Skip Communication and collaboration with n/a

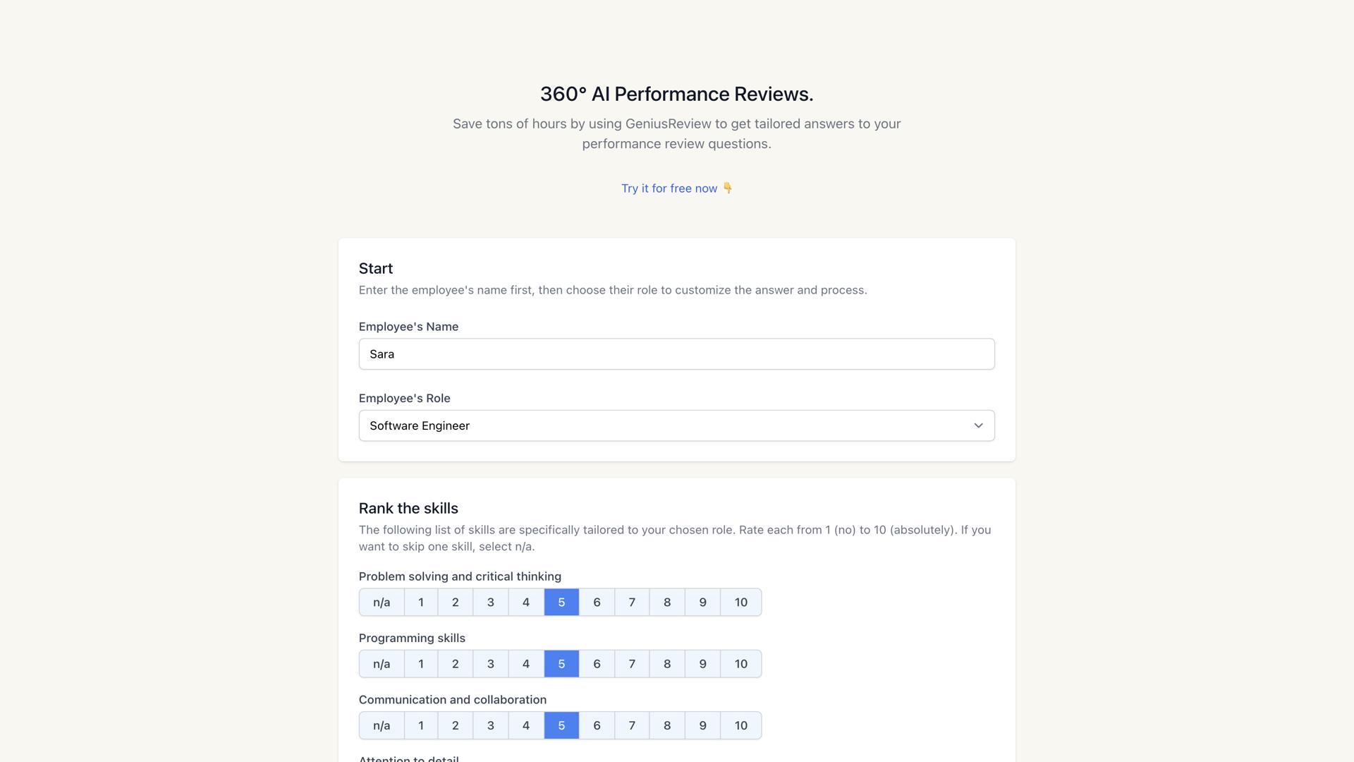pyautogui.click(x=382, y=725)
